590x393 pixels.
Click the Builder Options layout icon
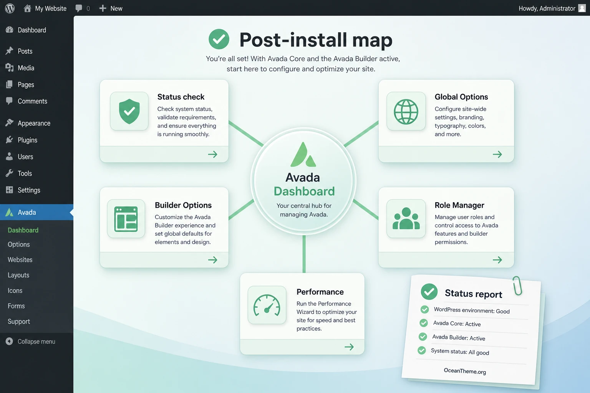coord(126,219)
